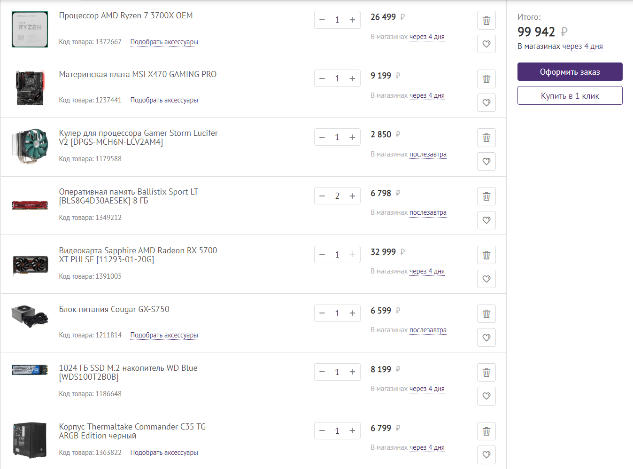Delete Ryzen 7 3700X processor from cart

click(x=486, y=21)
